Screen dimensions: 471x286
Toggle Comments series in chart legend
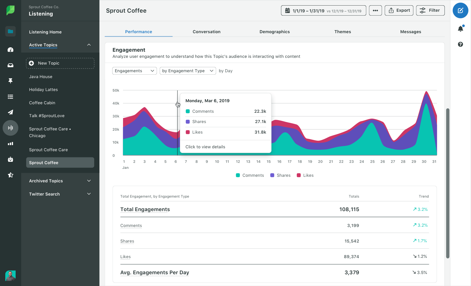[250, 175]
